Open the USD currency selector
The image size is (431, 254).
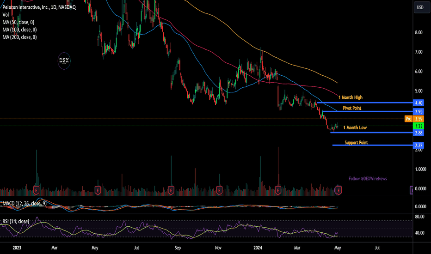pyautogui.click(x=422, y=7)
